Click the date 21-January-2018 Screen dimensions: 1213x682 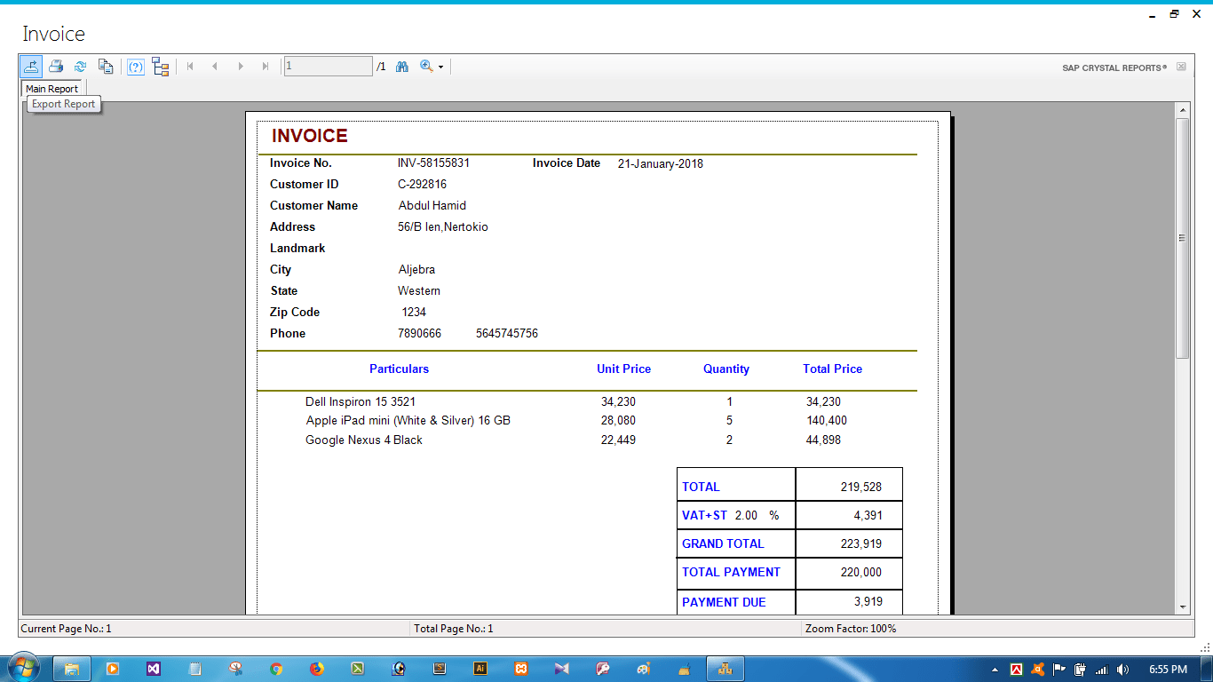[x=661, y=163]
